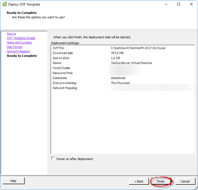This screenshot has width=198, height=190.
Task: Enable Power on after deployment checkbox
Action: point(53,159)
